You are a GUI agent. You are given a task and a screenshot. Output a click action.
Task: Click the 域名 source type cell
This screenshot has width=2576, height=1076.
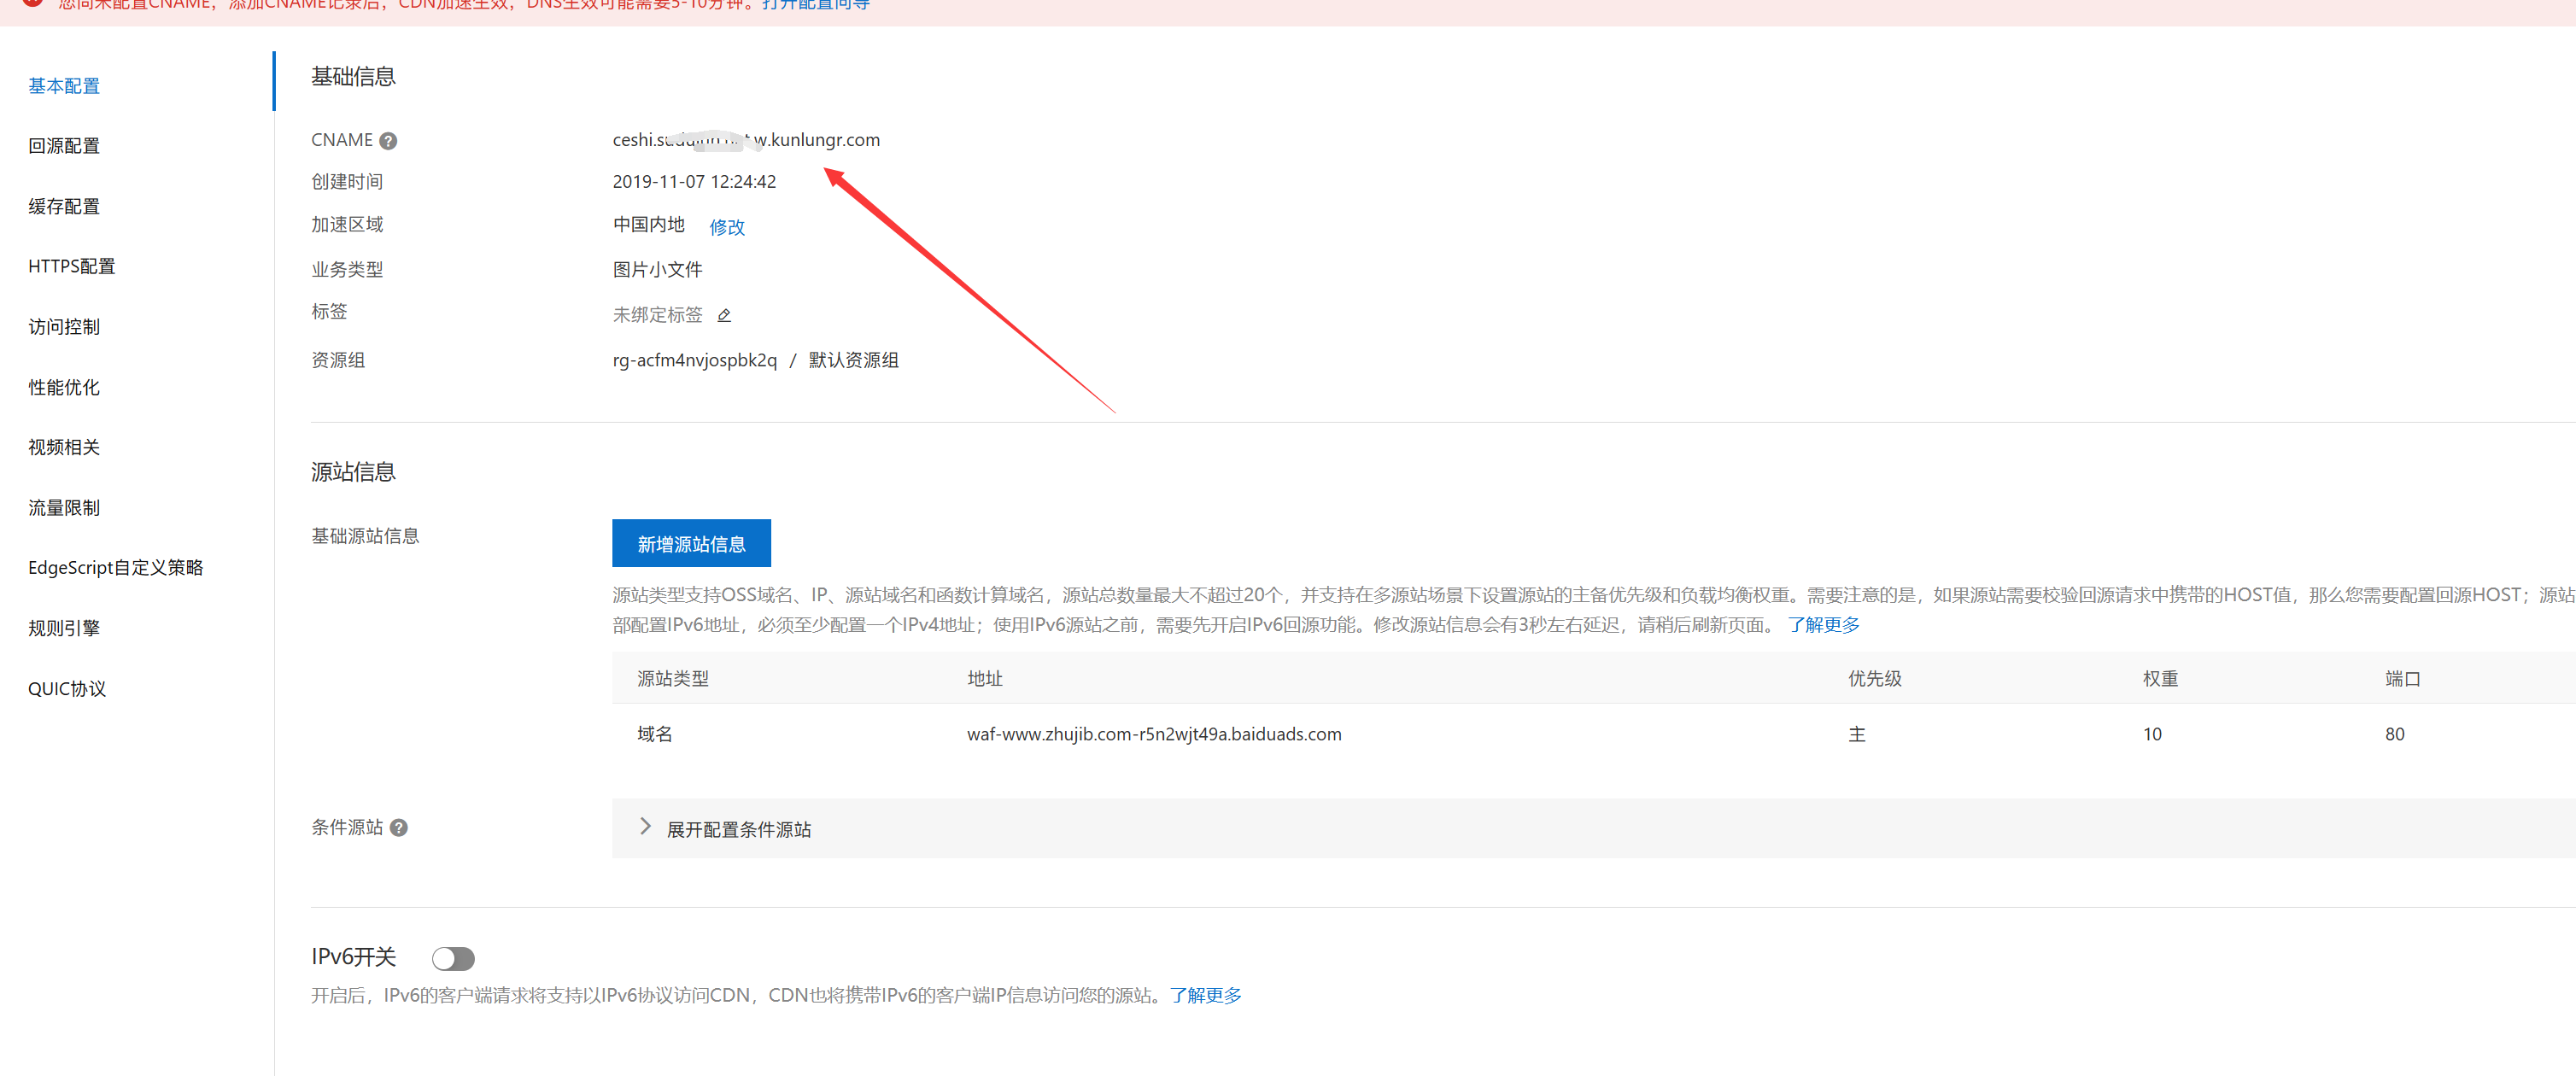coord(654,734)
